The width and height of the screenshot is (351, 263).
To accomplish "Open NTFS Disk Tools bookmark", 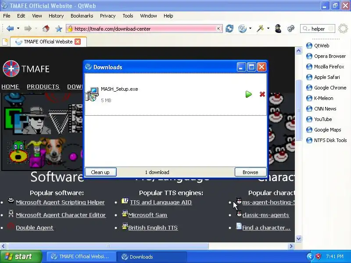I will (326, 140).
